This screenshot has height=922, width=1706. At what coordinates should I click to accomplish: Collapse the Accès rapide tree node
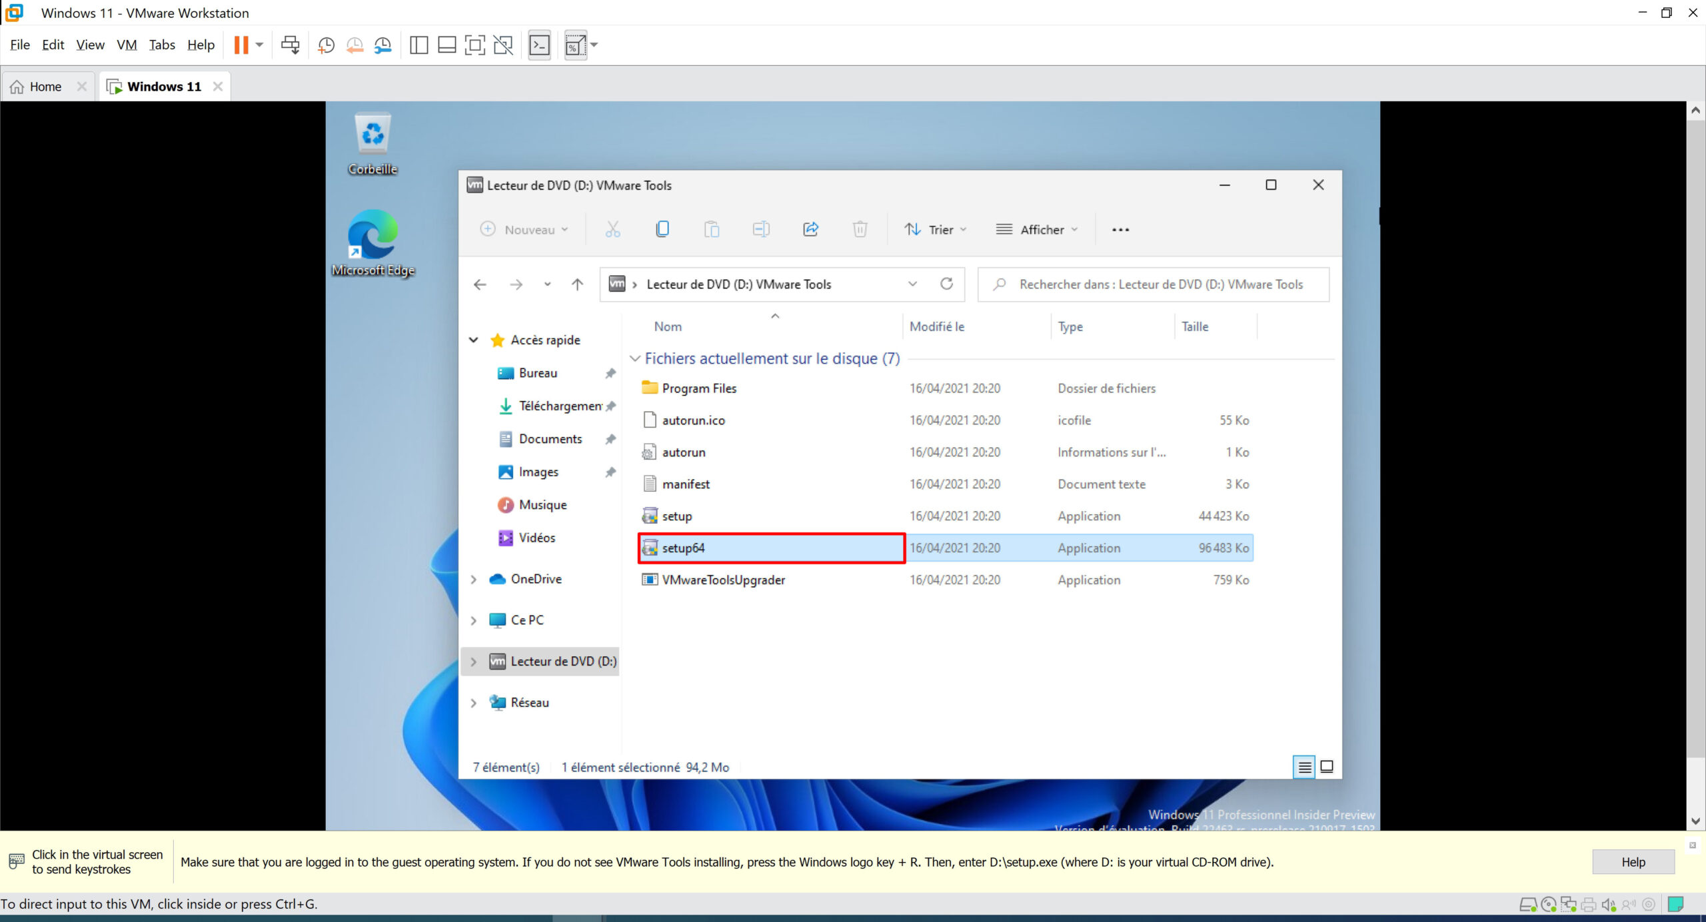473,340
